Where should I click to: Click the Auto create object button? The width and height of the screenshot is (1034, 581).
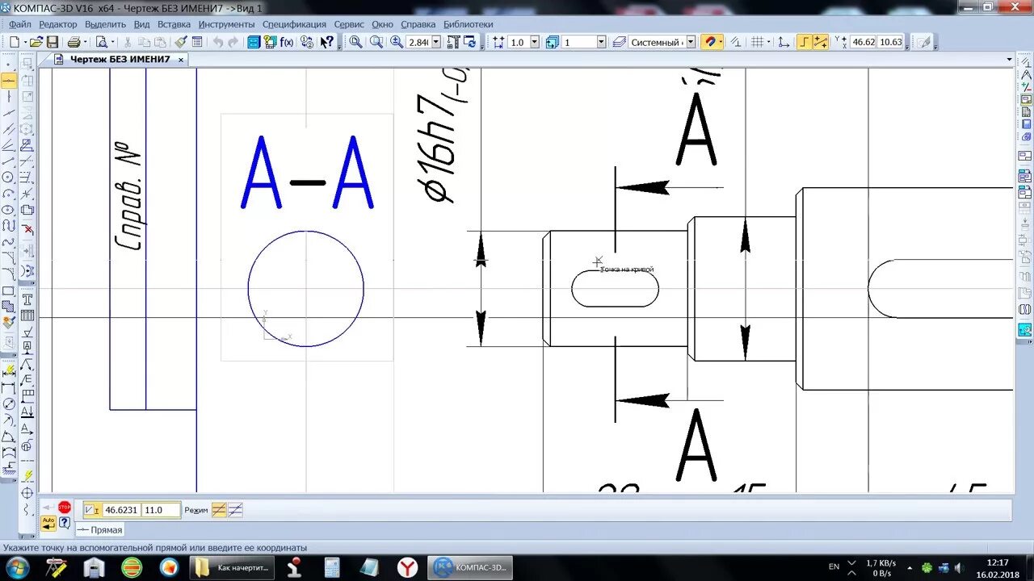tap(48, 523)
